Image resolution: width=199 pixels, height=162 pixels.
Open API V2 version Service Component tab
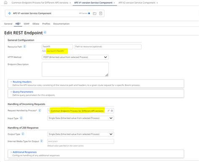(x=137, y=3)
